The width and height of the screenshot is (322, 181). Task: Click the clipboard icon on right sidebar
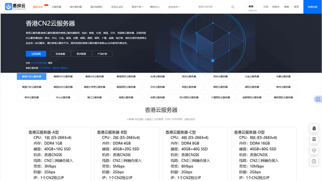pyautogui.click(x=314, y=161)
